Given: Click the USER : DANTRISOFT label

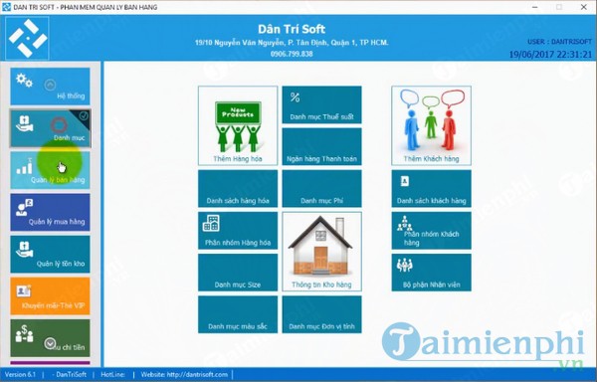Looking at the screenshot, I should click(x=559, y=42).
